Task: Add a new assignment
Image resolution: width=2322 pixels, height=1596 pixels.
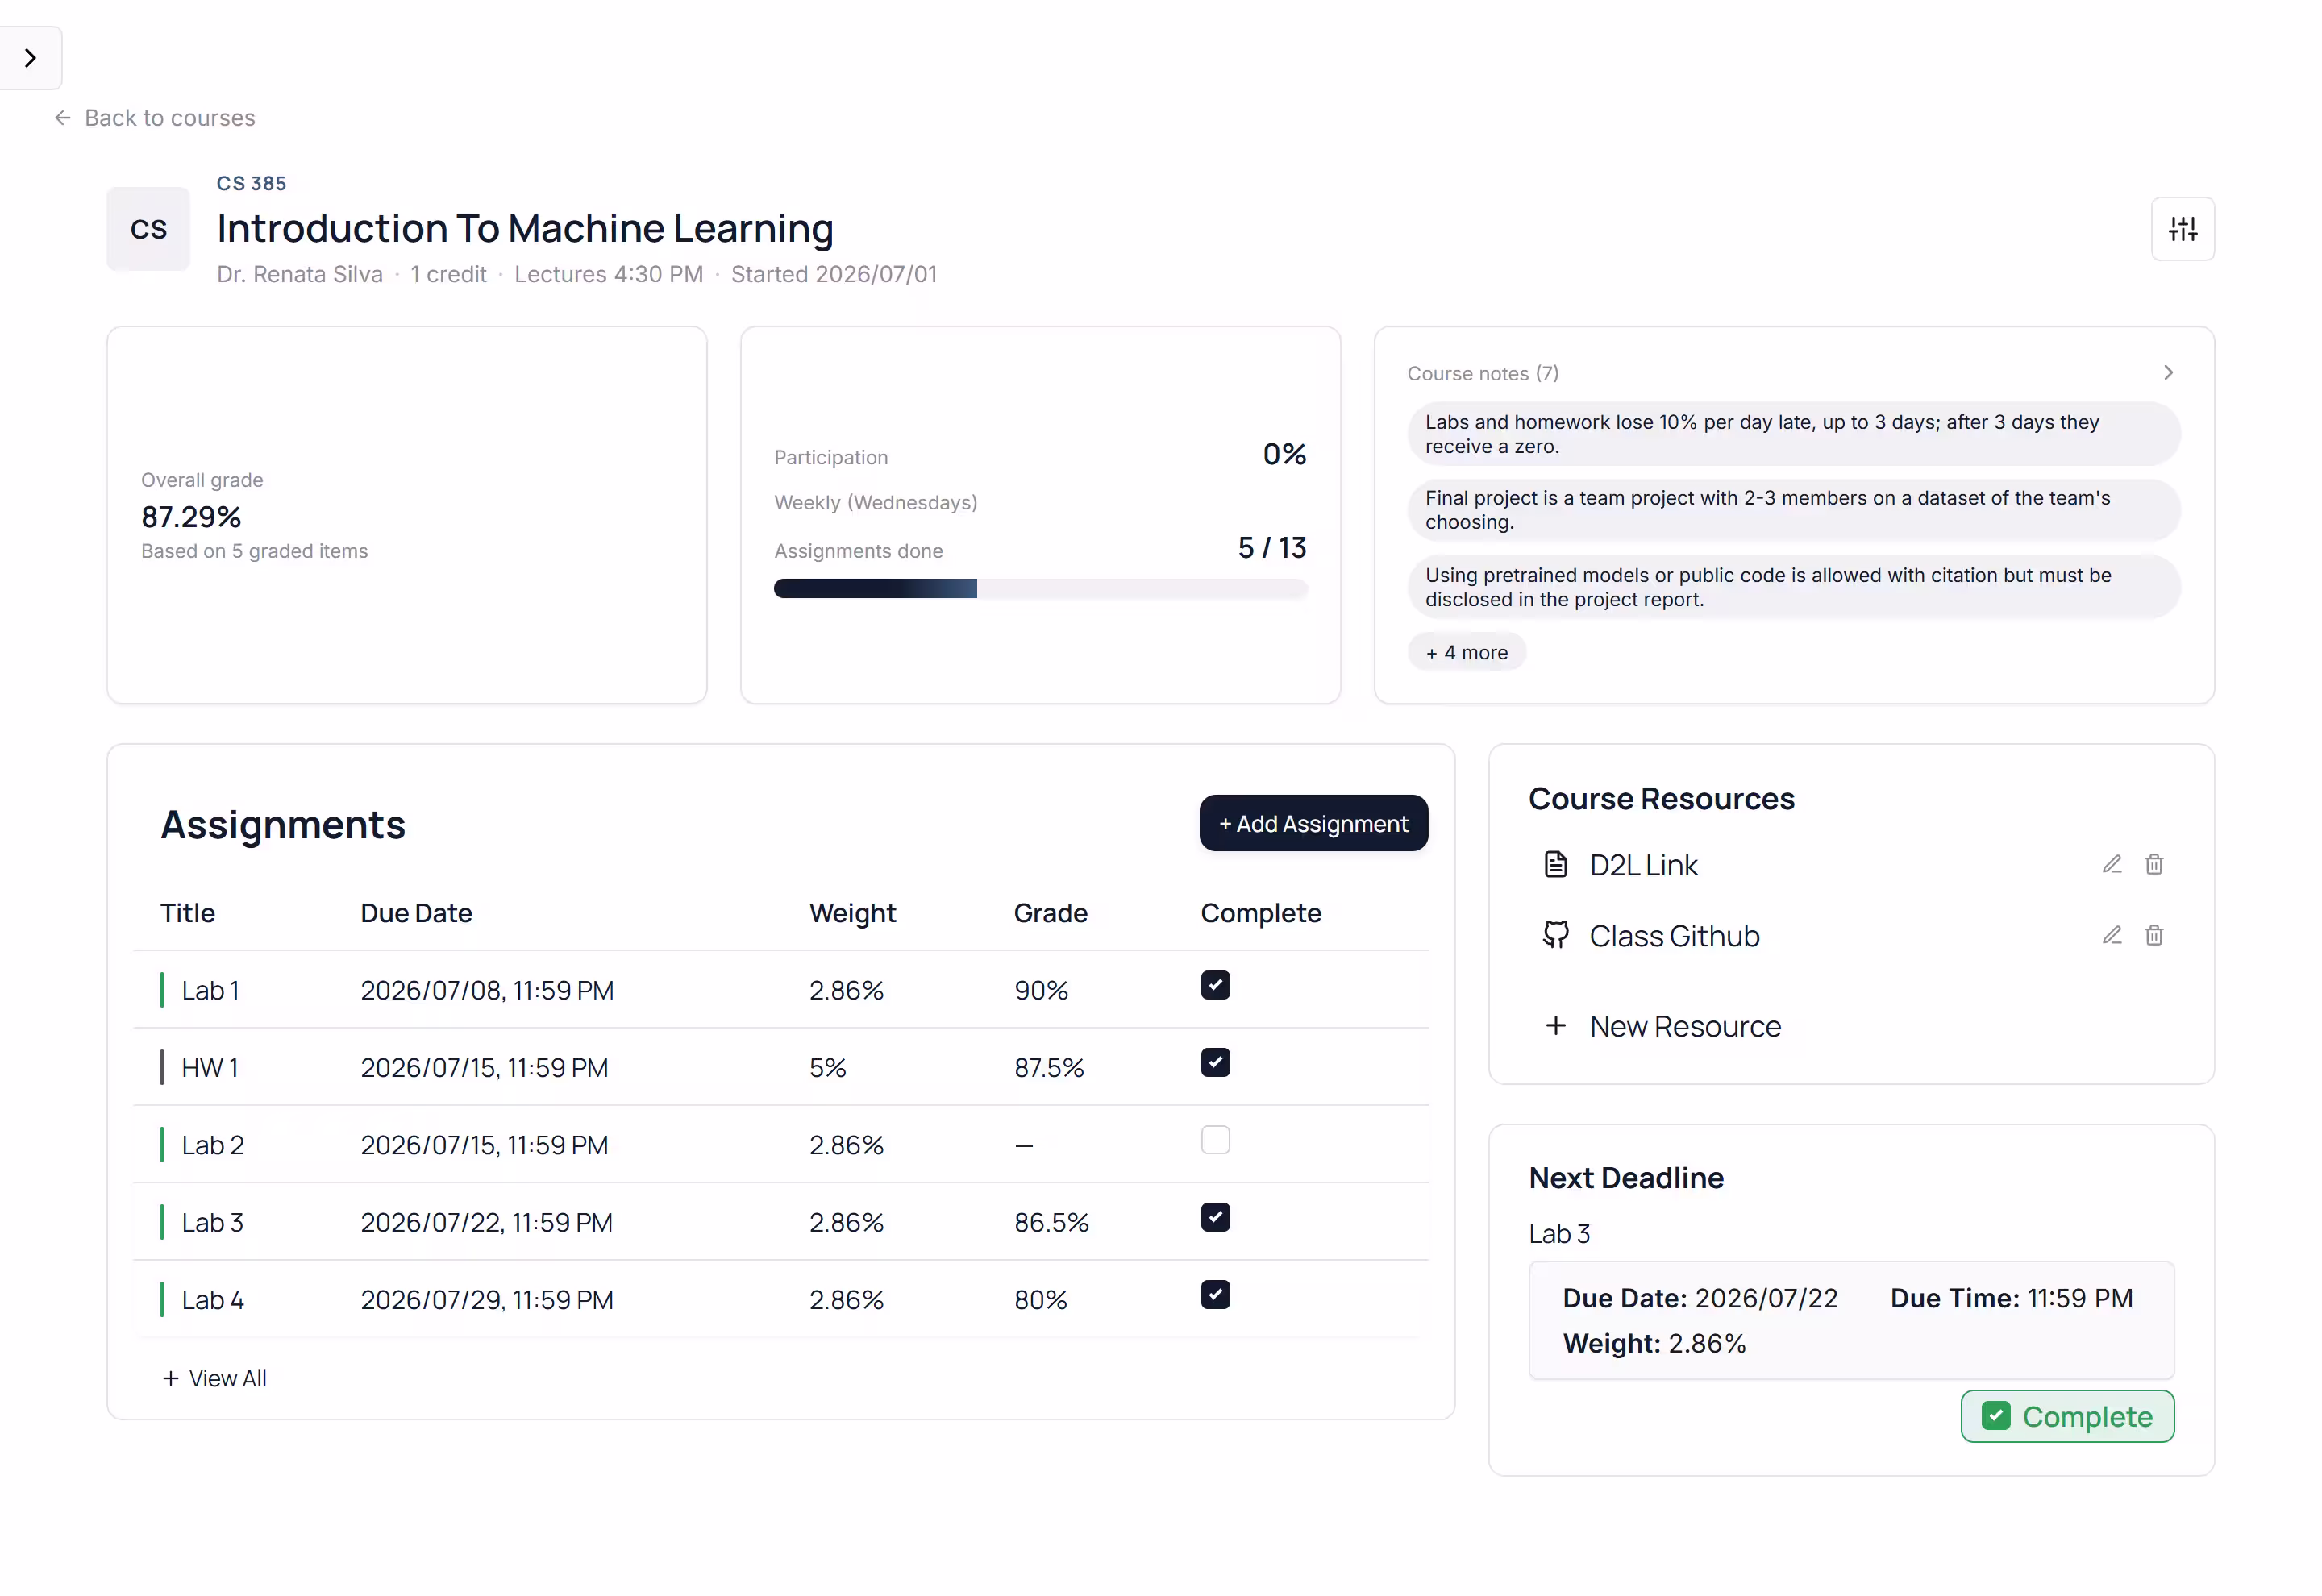Action: coord(1313,823)
